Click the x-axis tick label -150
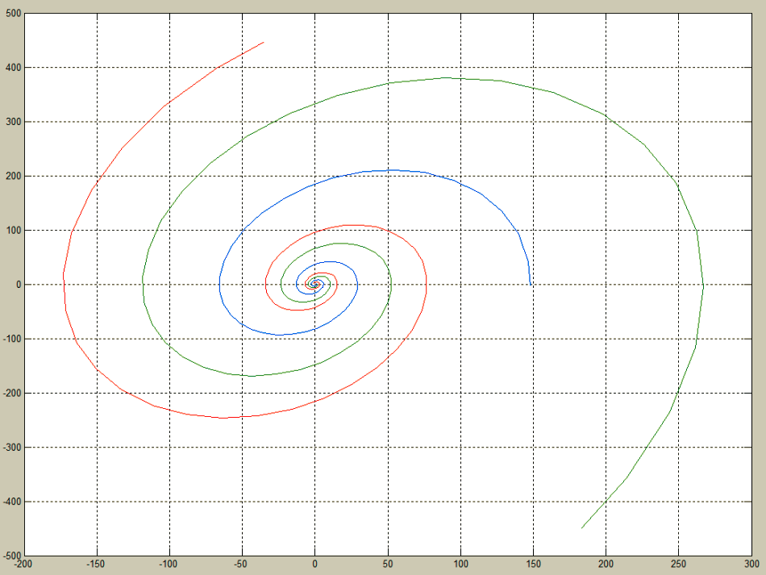The height and width of the screenshot is (575, 766). (x=96, y=565)
